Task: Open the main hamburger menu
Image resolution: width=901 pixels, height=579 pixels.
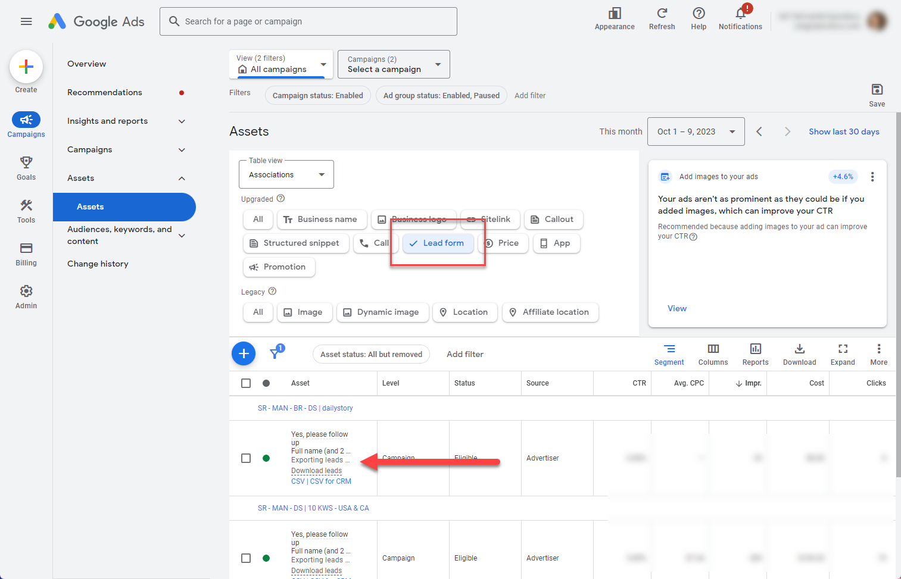Action: (x=26, y=21)
